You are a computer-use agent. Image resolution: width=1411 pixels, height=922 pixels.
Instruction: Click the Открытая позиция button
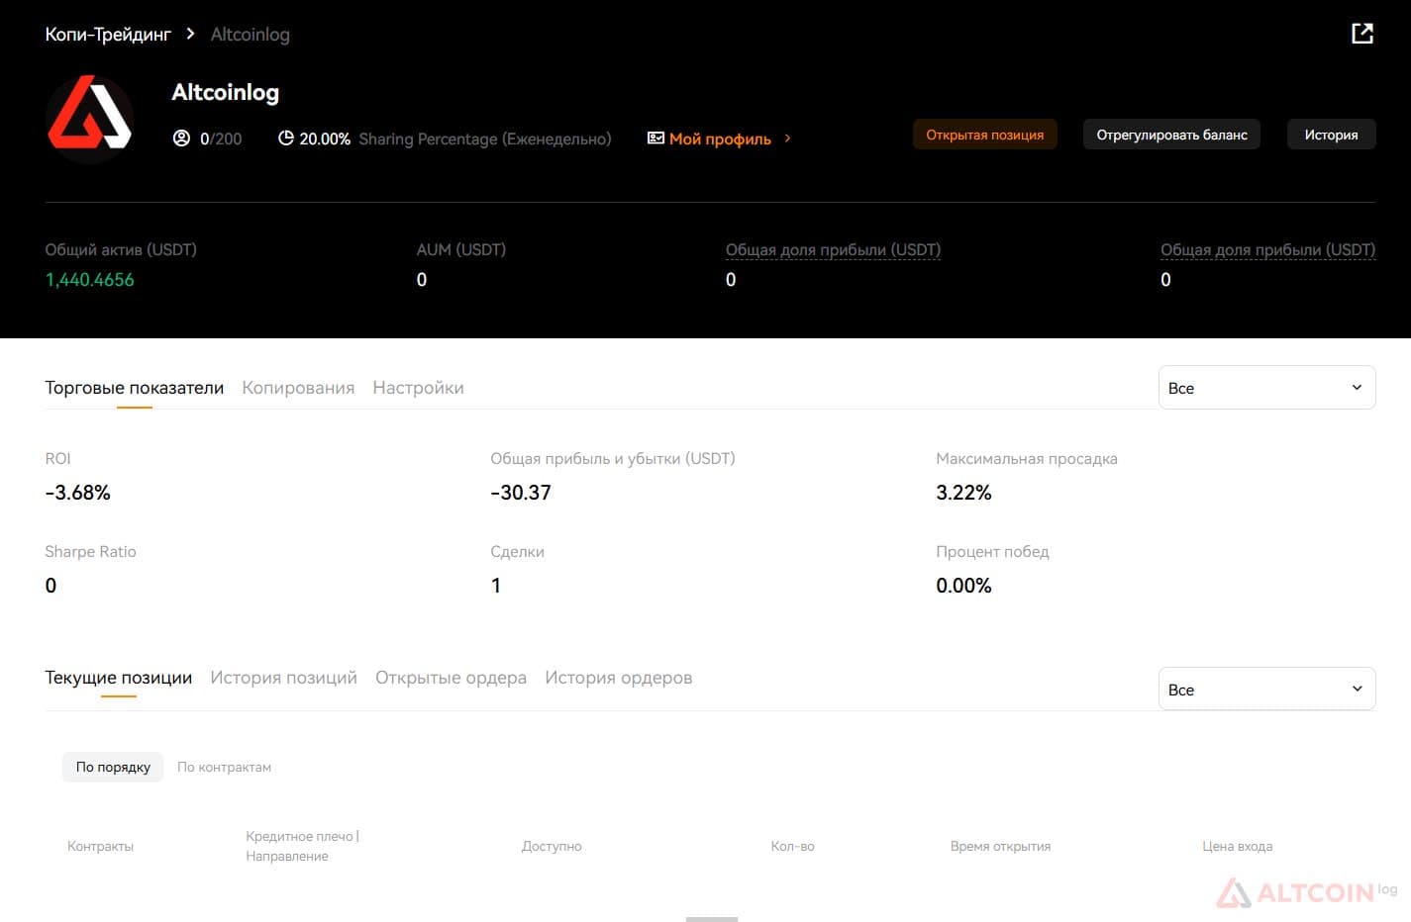click(x=985, y=135)
